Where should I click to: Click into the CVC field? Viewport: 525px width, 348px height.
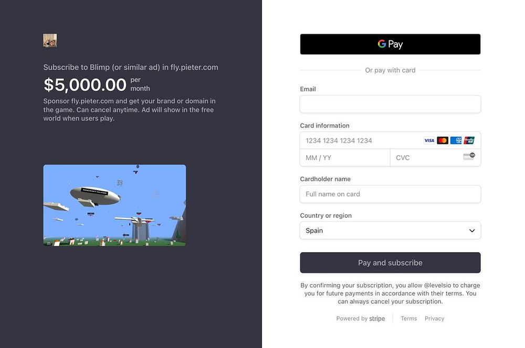pyautogui.click(x=425, y=158)
